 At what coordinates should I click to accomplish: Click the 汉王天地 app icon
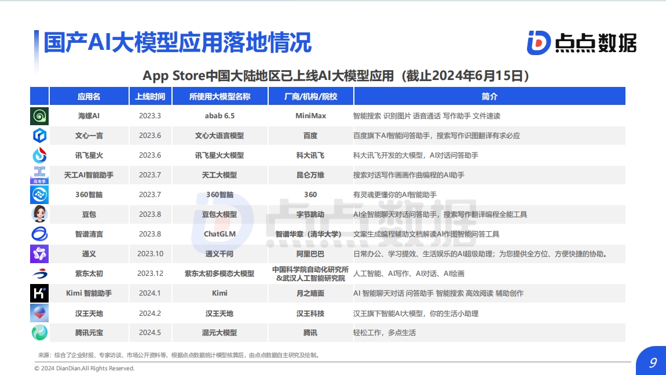[39, 313]
